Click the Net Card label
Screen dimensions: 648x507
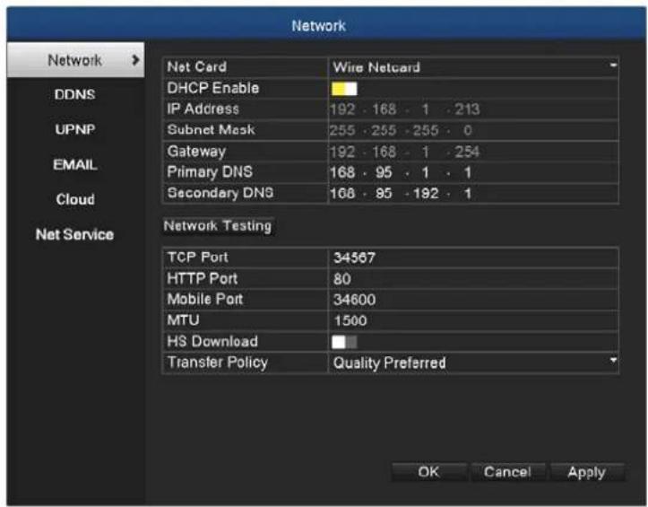coord(196,66)
